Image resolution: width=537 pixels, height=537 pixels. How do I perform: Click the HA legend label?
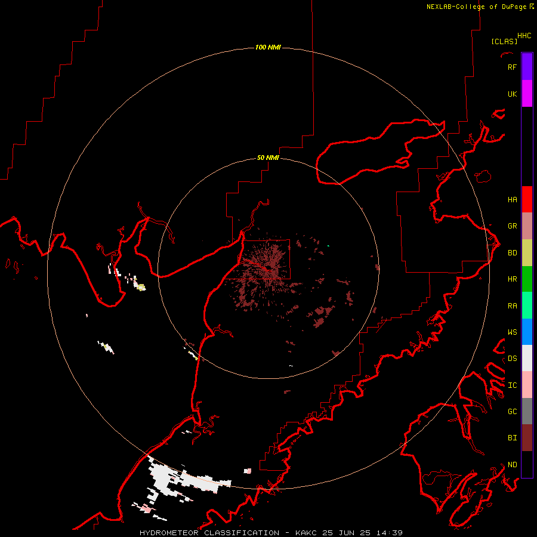click(x=512, y=200)
